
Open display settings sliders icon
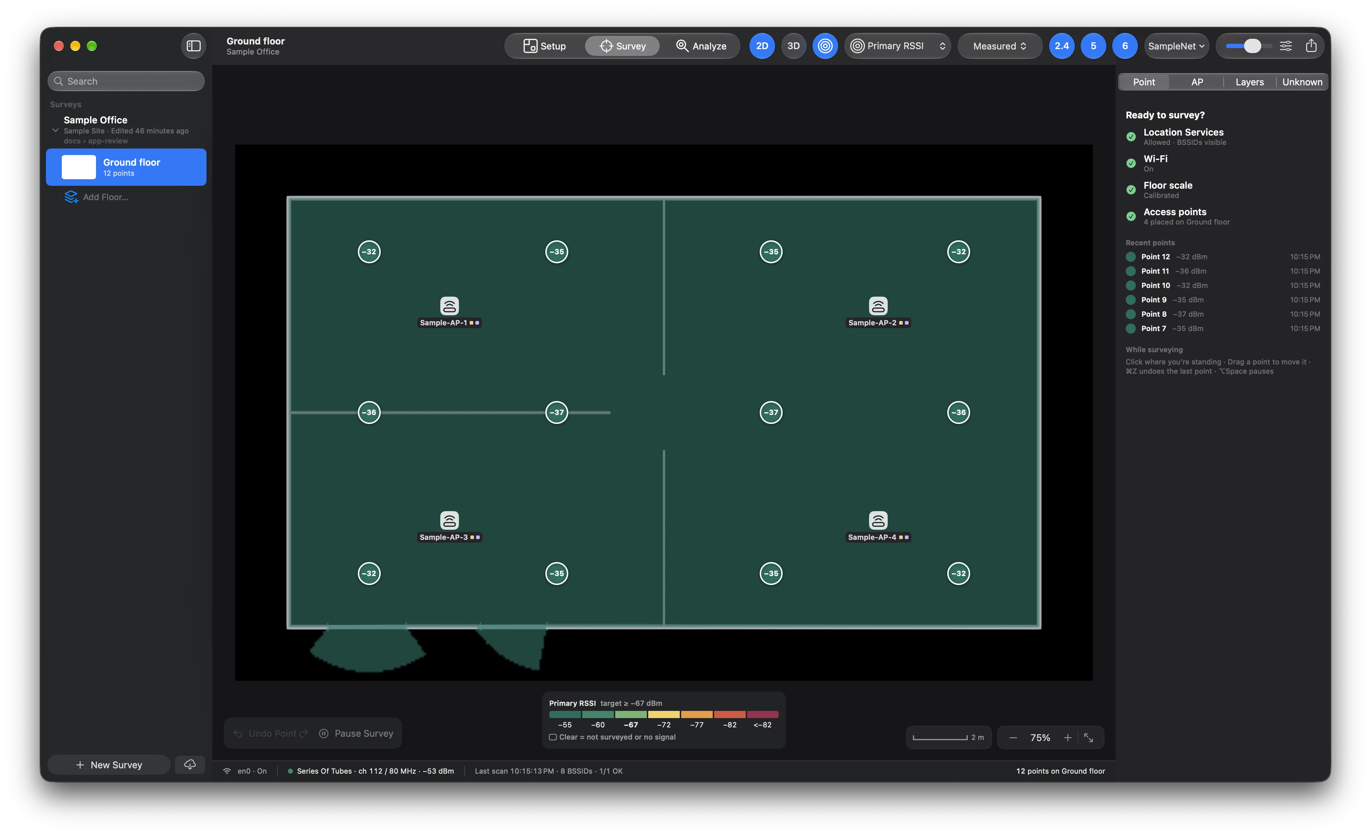pos(1286,46)
